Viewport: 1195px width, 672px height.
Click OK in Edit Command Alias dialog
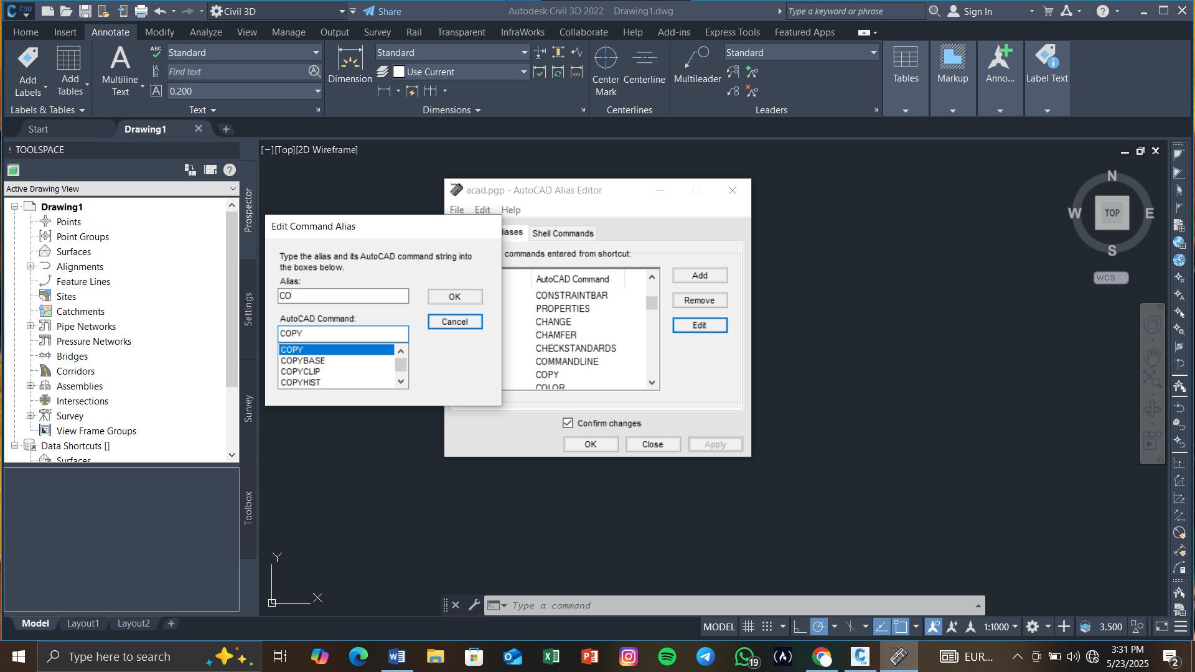[x=454, y=297]
